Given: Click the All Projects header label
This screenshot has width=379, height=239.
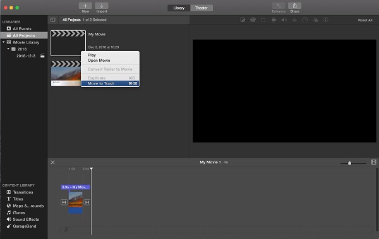Looking at the screenshot, I should (71, 20).
